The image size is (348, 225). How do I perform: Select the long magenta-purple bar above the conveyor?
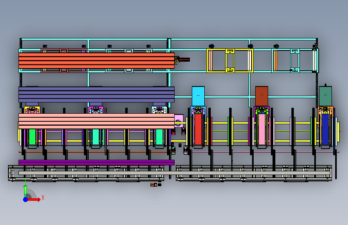97,163
